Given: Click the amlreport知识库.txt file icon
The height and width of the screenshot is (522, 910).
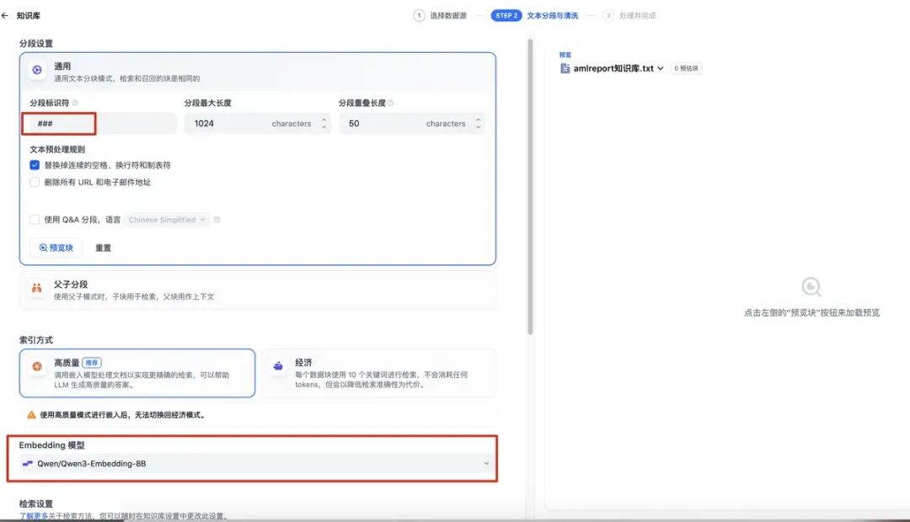Looking at the screenshot, I should coord(565,68).
